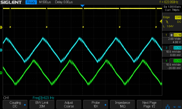Viewport: 182px width, 109px height.
Task: Click channel 1 scale 2.00 V/div
Action: tap(174, 39)
